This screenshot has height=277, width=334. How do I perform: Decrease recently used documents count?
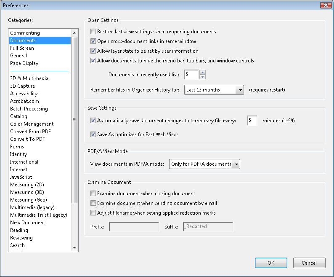(x=203, y=77)
